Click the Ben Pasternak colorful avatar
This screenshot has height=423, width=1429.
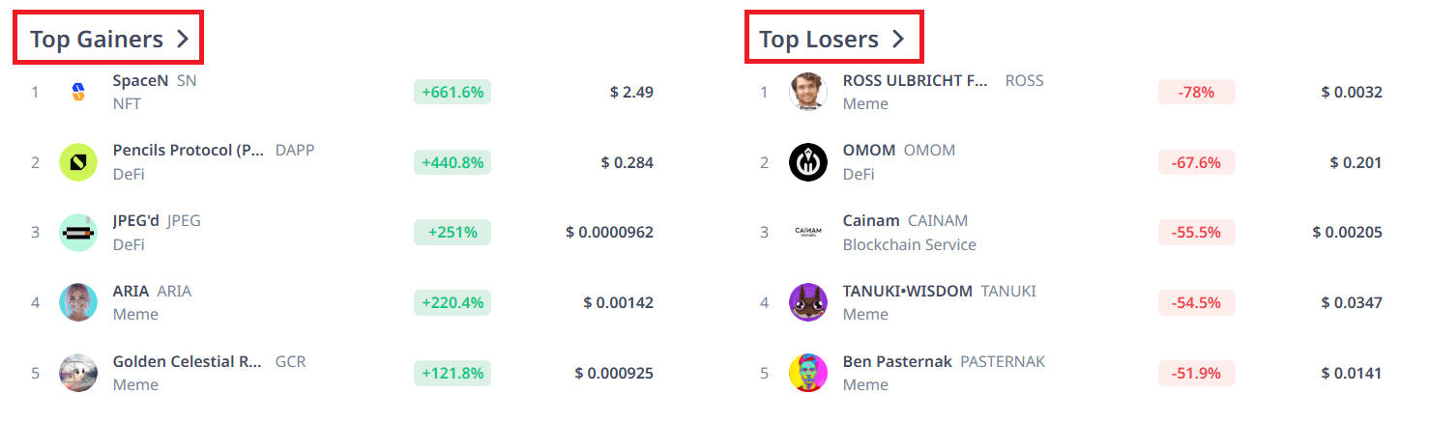[808, 373]
